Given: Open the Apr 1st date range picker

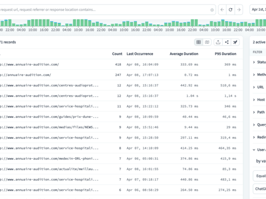Looking at the screenshot, I should [258, 10].
